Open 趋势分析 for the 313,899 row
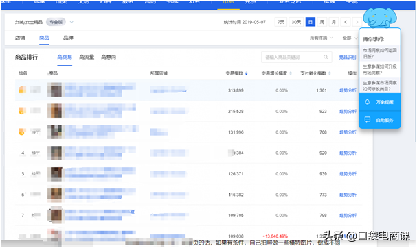417x248 pixels. (x=348, y=90)
